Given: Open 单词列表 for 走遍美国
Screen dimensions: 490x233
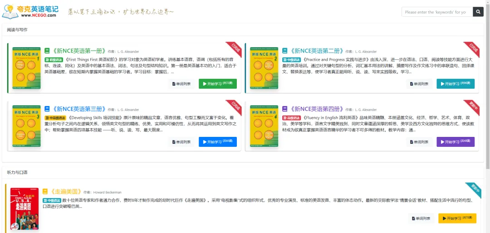Looking at the screenshot, I should [x=421, y=218].
